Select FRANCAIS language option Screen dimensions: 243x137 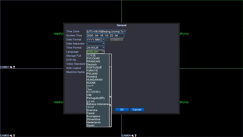pyautogui.click(x=98, y=61)
